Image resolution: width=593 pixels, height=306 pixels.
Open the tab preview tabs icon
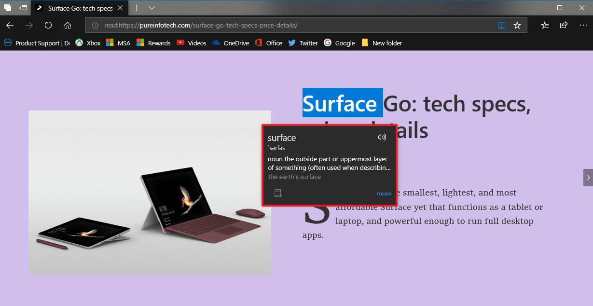(8, 8)
